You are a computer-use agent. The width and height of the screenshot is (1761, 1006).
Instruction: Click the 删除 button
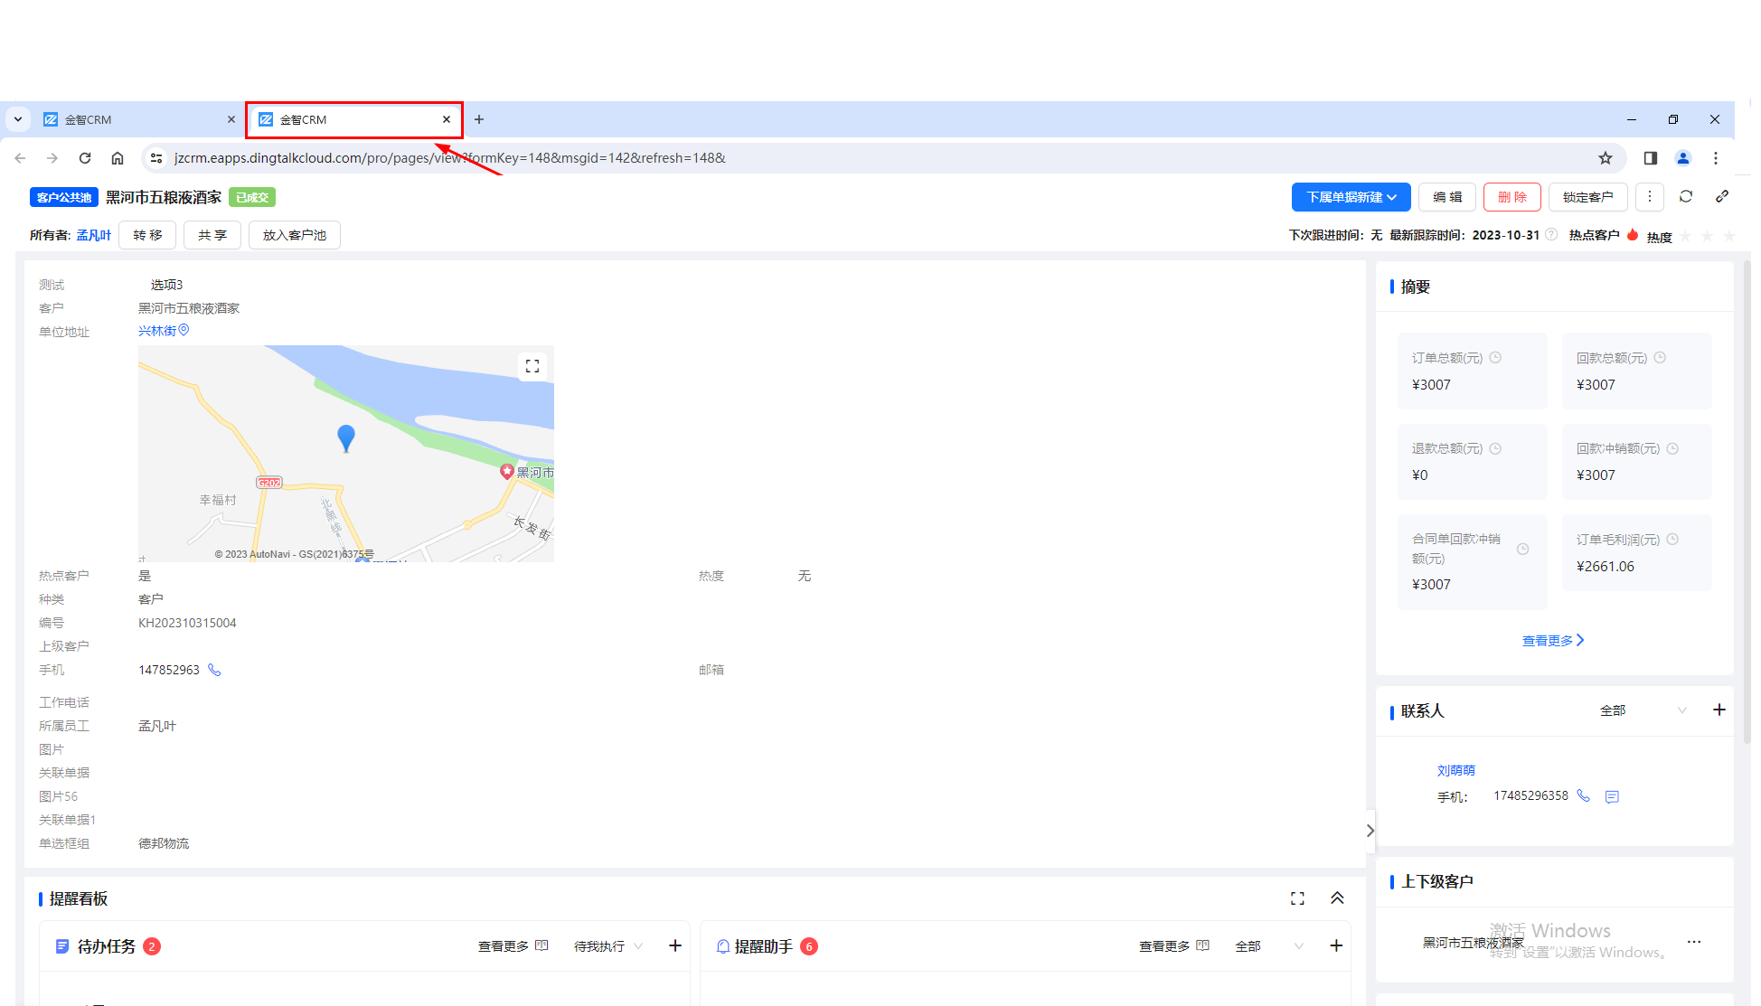pos(1512,197)
